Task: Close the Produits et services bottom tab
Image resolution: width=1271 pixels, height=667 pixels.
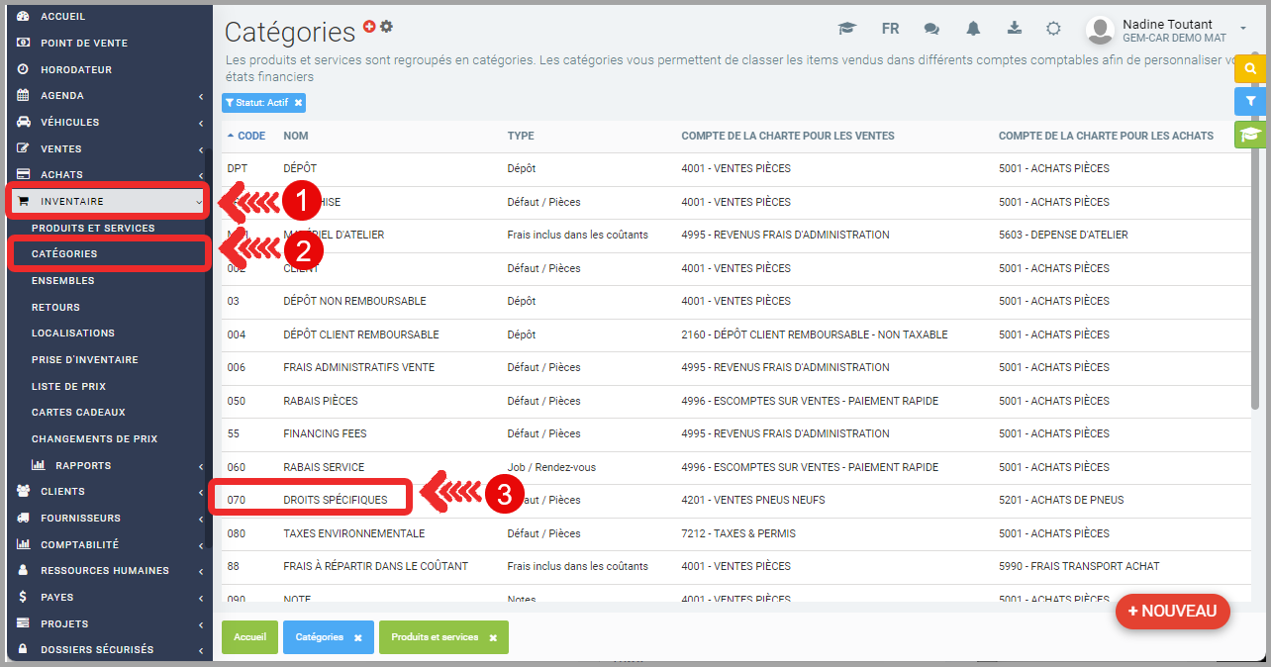Action: pos(493,638)
